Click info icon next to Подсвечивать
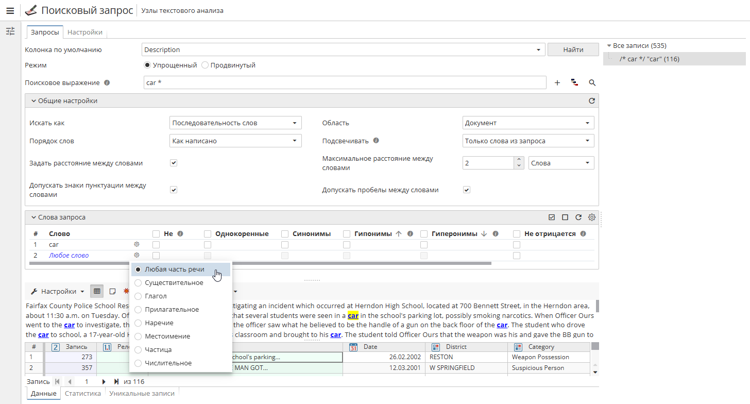Viewport: 750px width, 404px height. click(376, 141)
